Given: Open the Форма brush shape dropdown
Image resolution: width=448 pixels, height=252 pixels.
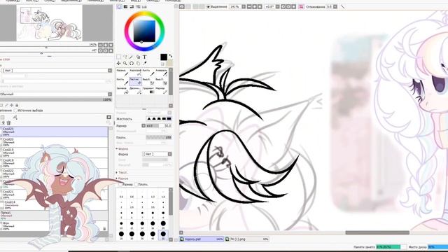Looking at the screenshot, I should (x=157, y=154).
